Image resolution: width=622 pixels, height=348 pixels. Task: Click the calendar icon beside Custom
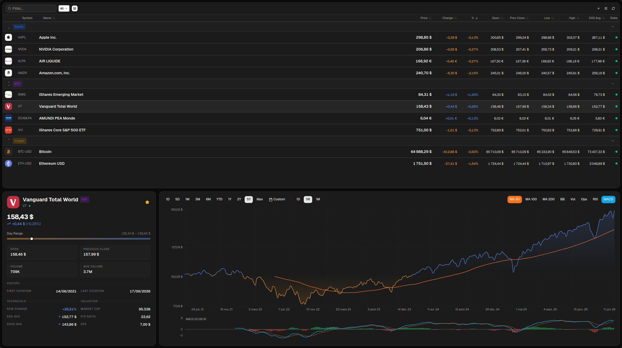click(x=270, y=200)
